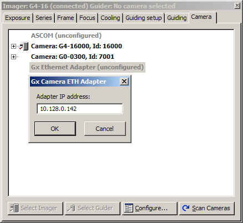Click the Scan Cameras button label
Screen dimensions: 243x223
pyautogui.click(x=211, y=208)
